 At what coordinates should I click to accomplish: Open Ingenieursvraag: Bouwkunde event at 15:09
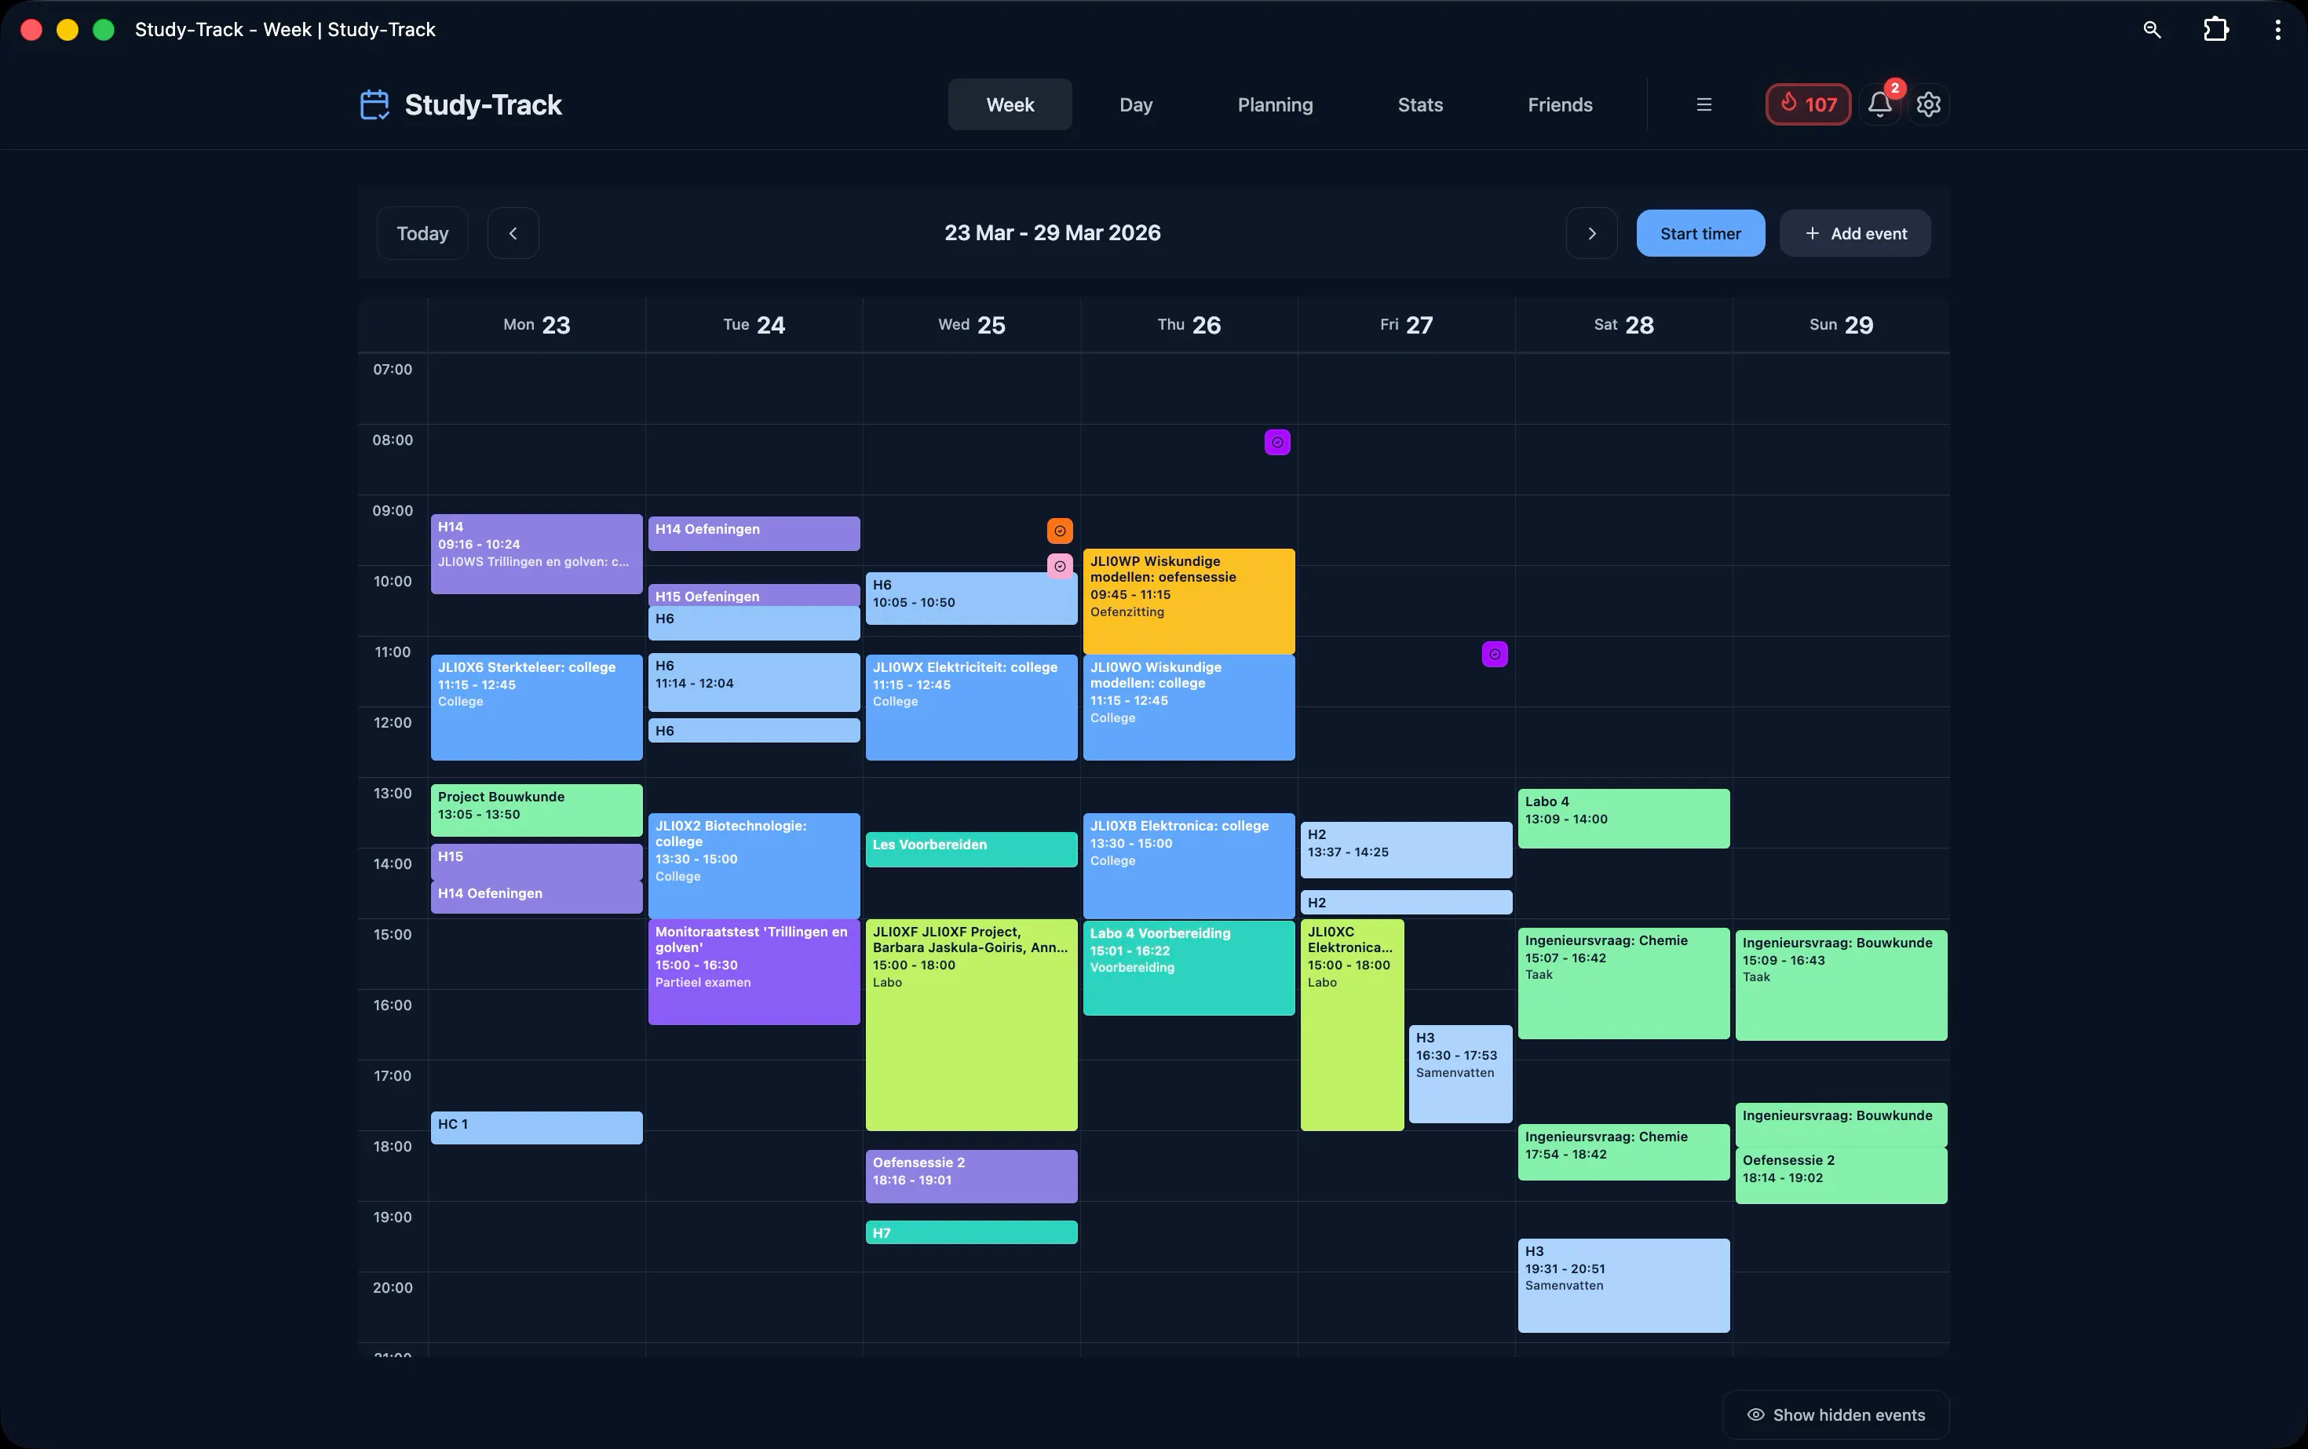click(x=1840, y=985)
